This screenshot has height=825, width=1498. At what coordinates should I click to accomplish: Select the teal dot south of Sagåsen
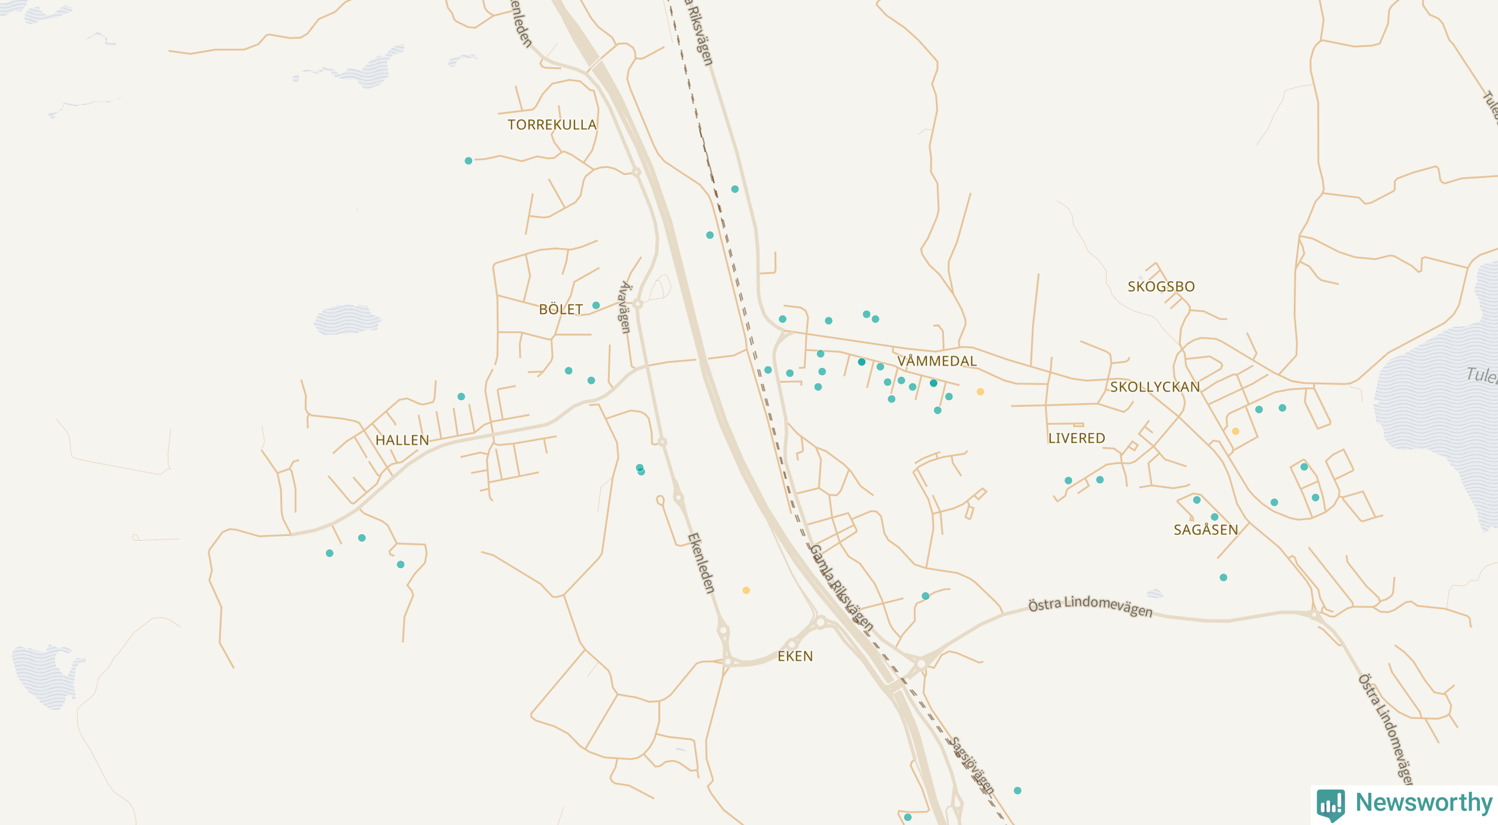pos(1223,577)
